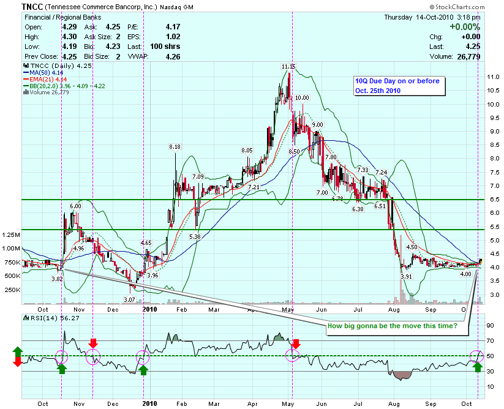Click the Nasdaq GM exchange label
Viewport: 504px width, 409px height.
click(176, 7)
